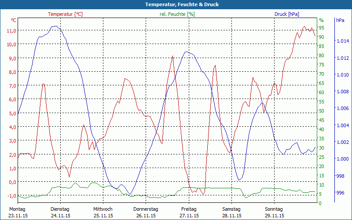Click the Dienstag 24.11.15 date label
The width and height of the screenshot is (352, 220).
tap(60, 212)
